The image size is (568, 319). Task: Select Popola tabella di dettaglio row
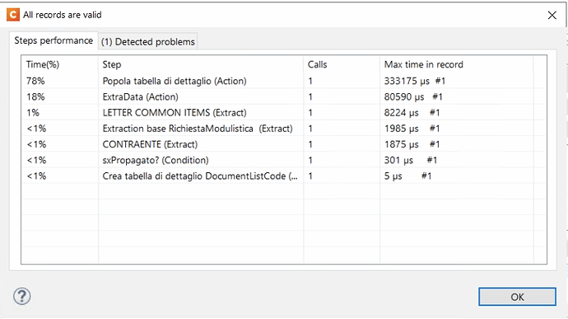(284, 81)
